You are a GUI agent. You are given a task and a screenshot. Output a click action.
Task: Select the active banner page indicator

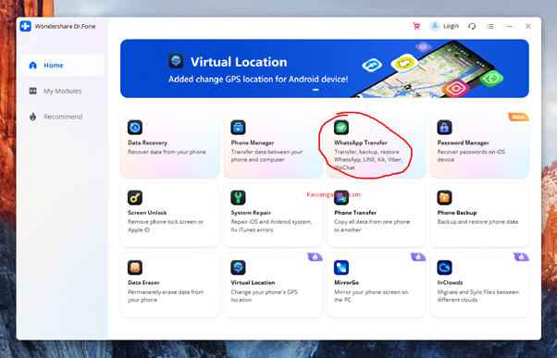coord(316,90)
